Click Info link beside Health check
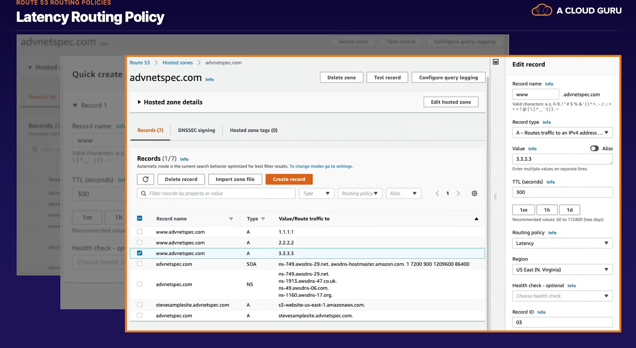636x348 pixels. 571,286
